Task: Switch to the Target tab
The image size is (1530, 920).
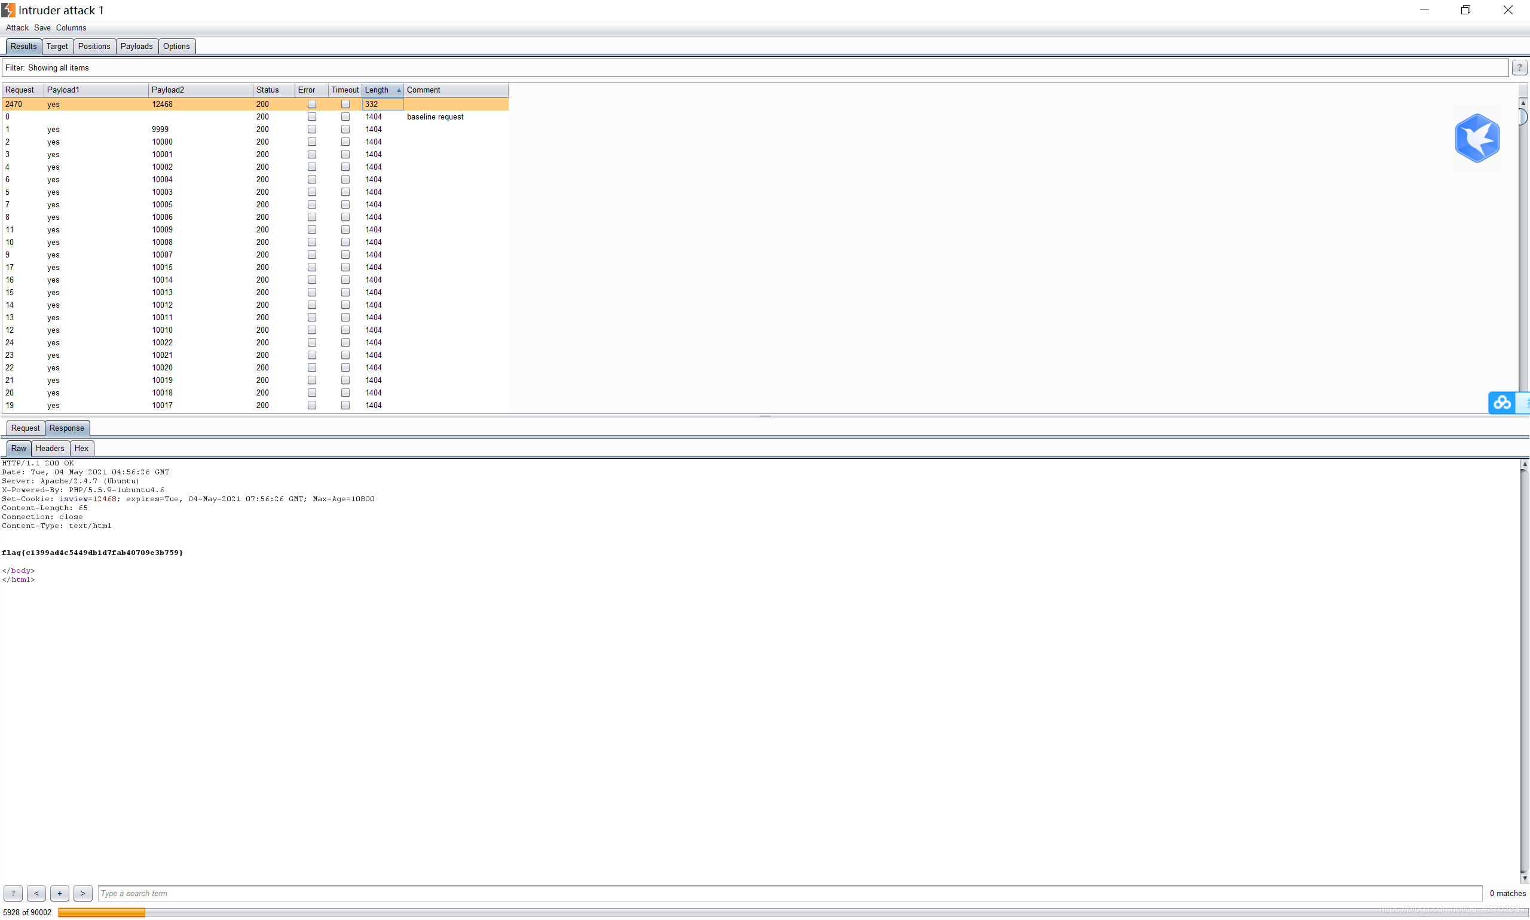Action: coord(57,47)
